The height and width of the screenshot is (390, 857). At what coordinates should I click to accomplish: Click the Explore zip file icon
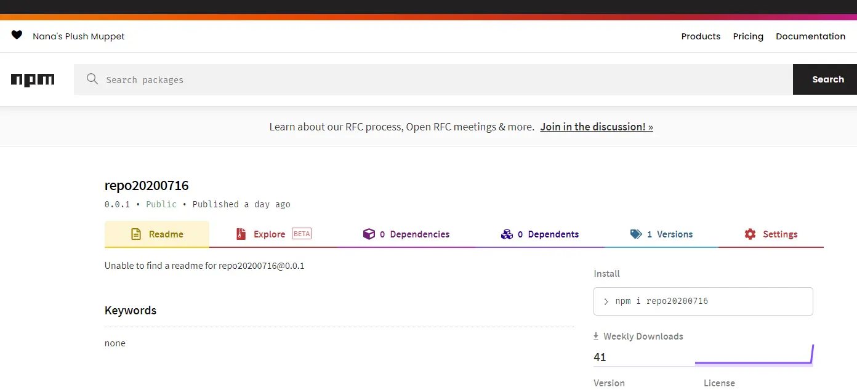241,234
